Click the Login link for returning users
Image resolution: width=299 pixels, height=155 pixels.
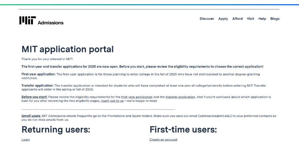pyautogui.click(x=26, y=139)
